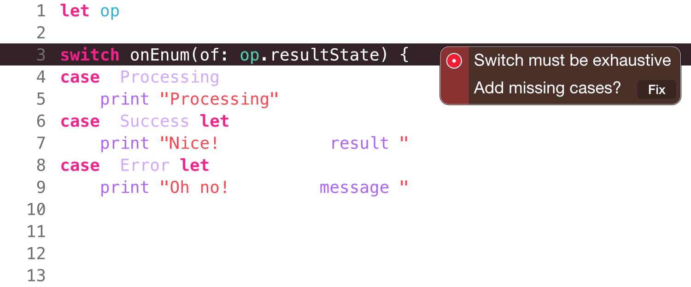Click the Error case name on line 8
Image resolution: width=691 pixels, height=287 pixels.
pyautogui.click(x=145, y=165)
